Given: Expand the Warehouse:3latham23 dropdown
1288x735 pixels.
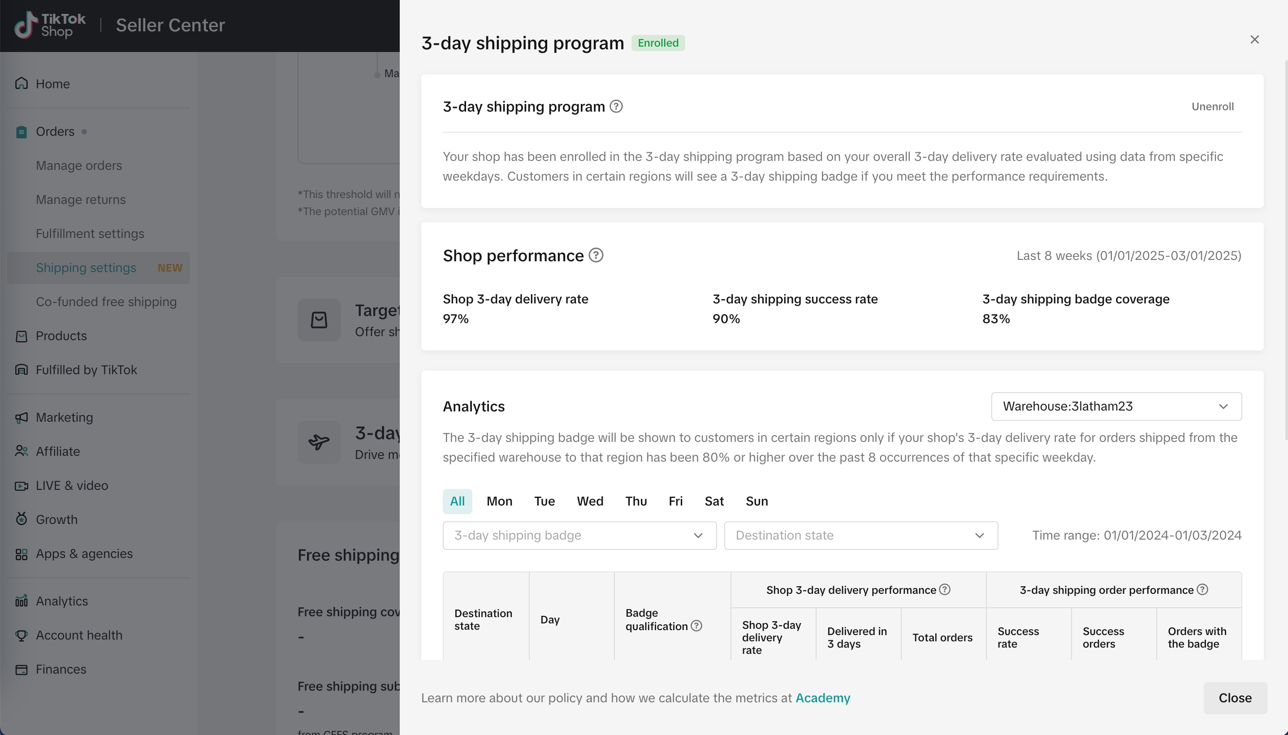Looking at the screenshot, I should click(1116, 406).
